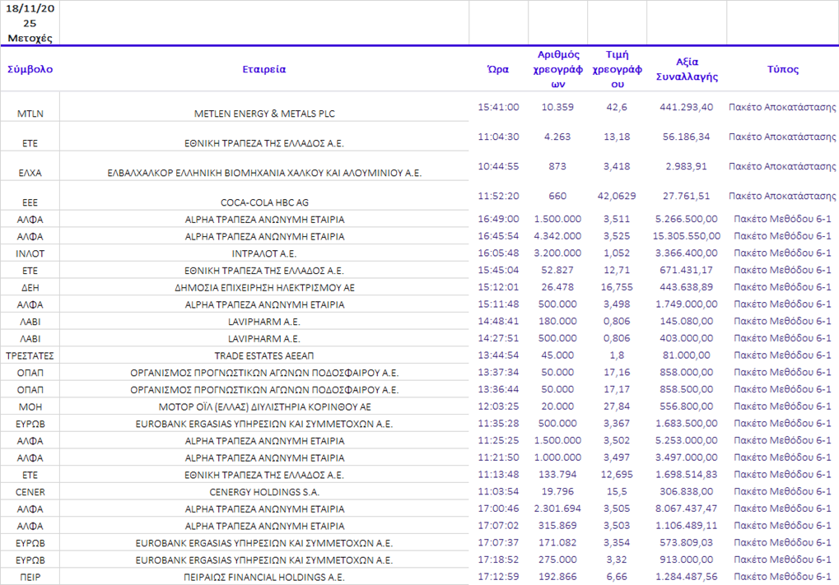Click the time cell 12:03:25

tap(498, 406)
